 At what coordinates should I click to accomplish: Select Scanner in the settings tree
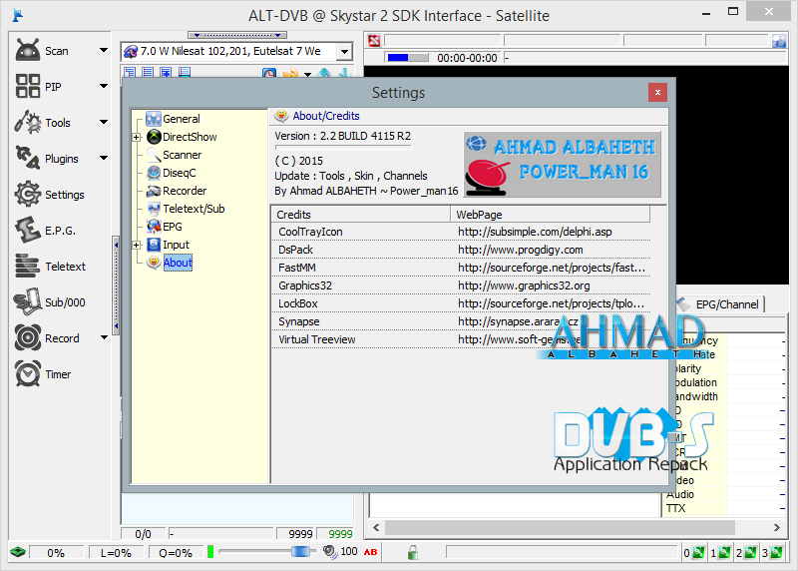[x=183, y=155]
